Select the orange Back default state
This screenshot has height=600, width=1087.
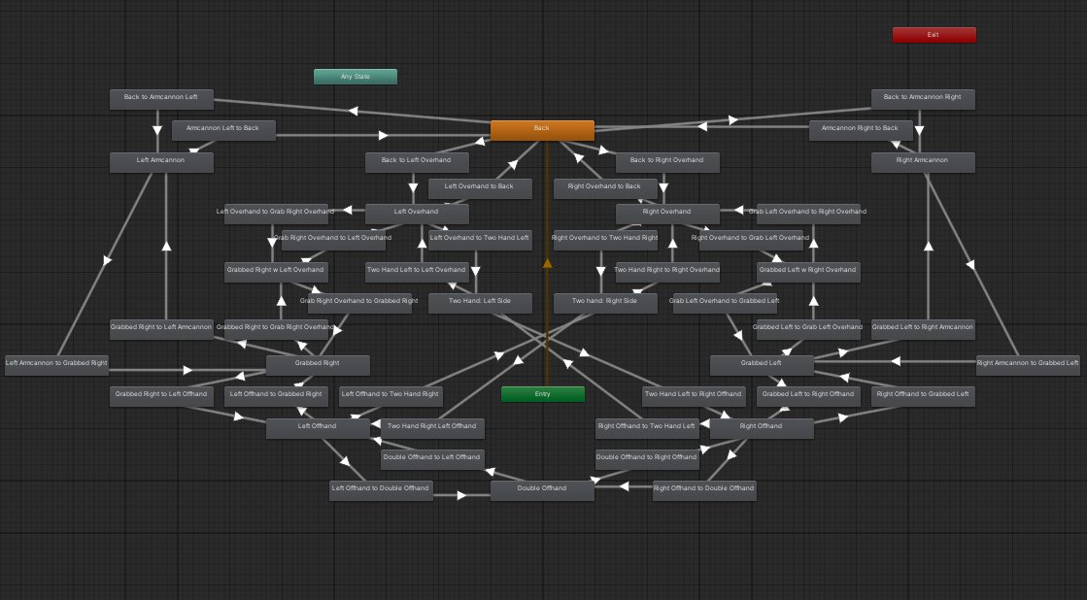point(542,129)
